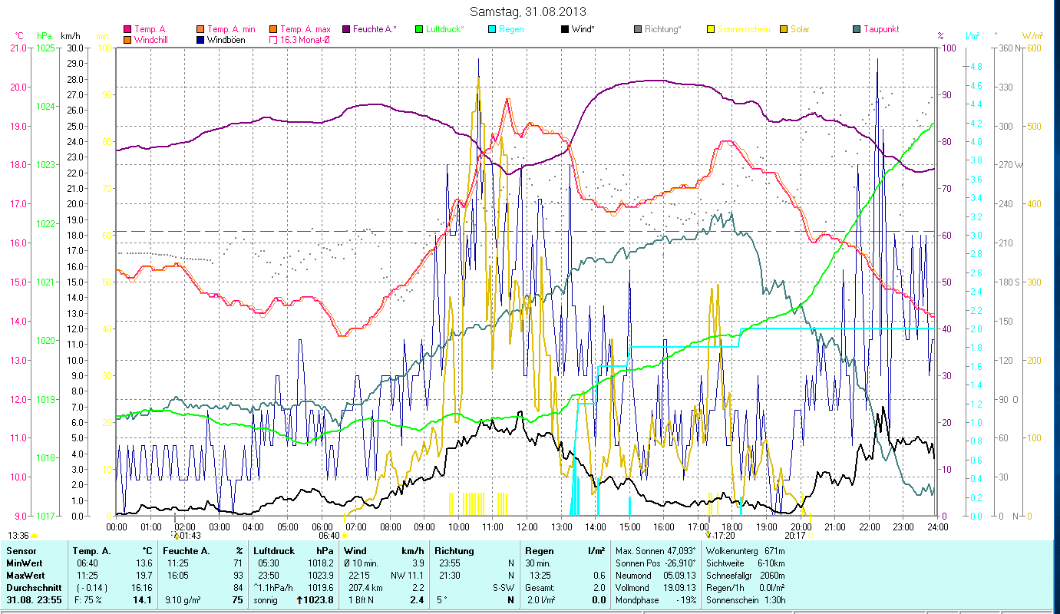This screenshot has width=1060, height=614.
Task: Click the Windchill legend label
Action: (x=152, y=40)
